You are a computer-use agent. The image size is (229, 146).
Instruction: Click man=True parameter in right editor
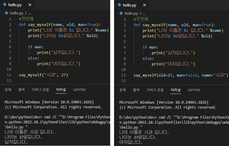(x=202, y=25)
